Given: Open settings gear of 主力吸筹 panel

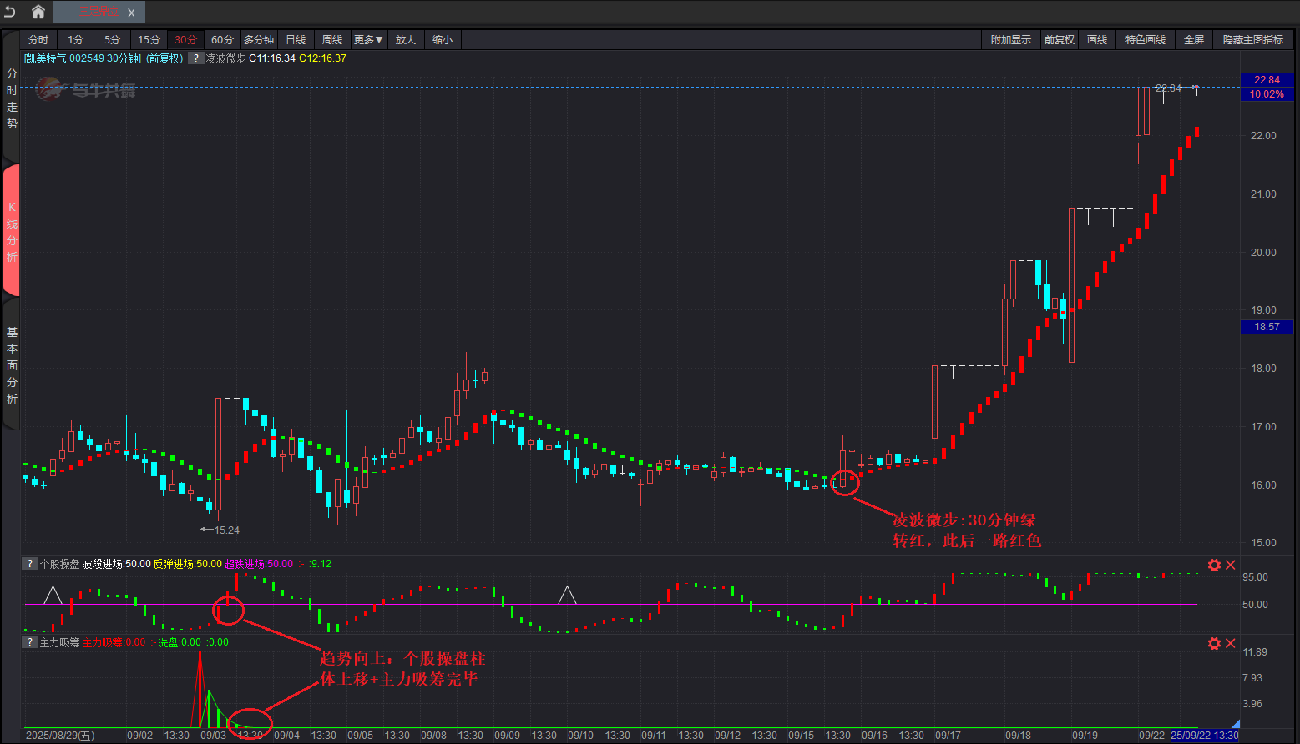Looking at the screenshot, I should pyautogui.click(x=1214, y=643).
